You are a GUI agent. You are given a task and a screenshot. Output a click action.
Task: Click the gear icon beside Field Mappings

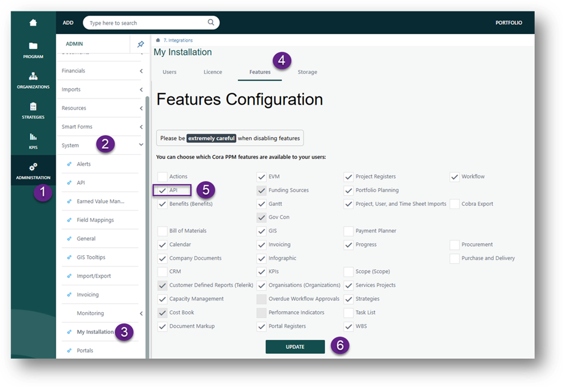[x=69, y=220]
